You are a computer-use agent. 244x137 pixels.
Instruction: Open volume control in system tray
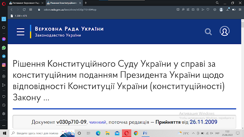click(212, 133)
